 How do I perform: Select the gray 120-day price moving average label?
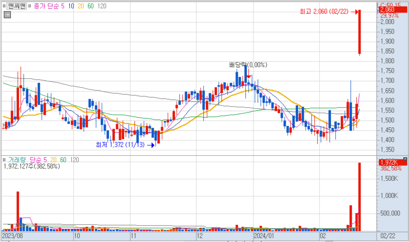(102, 6)
